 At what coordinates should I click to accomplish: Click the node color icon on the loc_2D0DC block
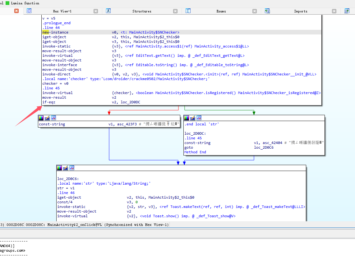pos(187,118)
